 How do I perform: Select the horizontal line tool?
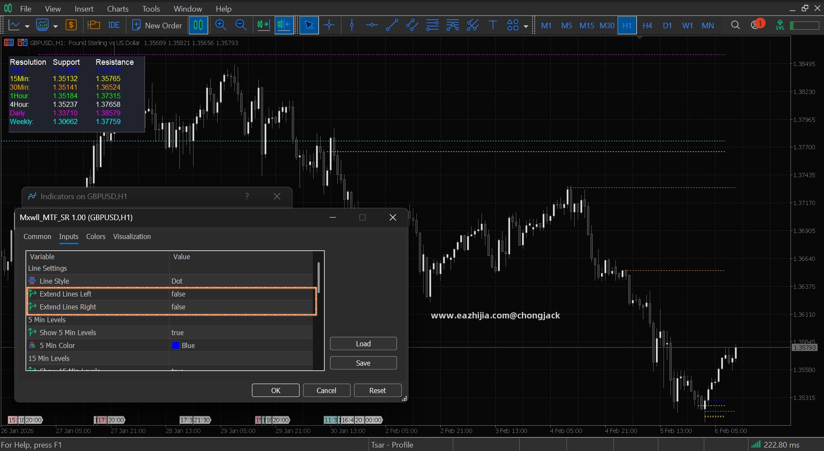[x=372, y=25]
